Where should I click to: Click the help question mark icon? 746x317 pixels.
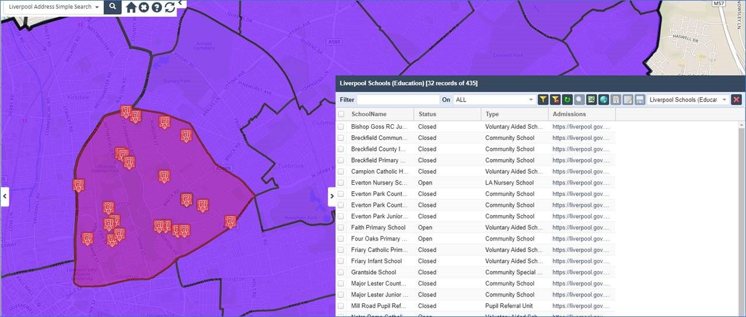pyautogui.click(x=157, y=7)
